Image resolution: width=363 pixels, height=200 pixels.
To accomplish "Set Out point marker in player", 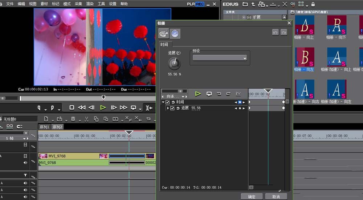I will click(52, 108).
